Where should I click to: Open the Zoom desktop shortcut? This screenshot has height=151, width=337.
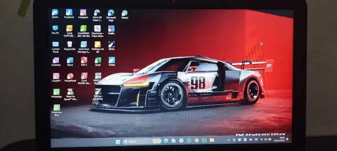55,13
